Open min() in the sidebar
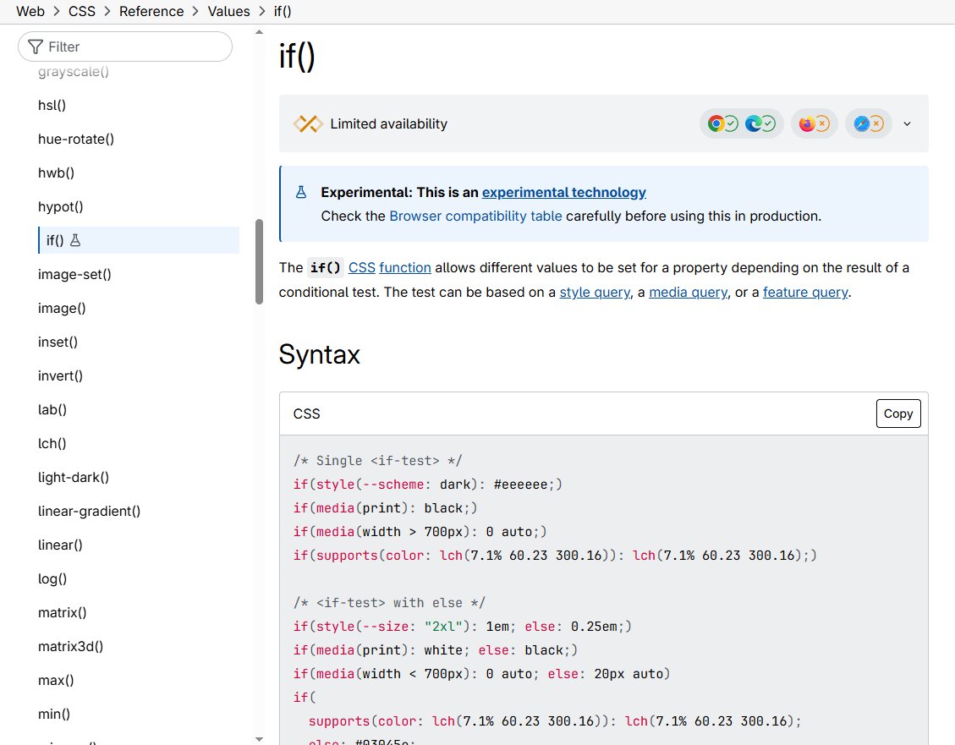 54,714
